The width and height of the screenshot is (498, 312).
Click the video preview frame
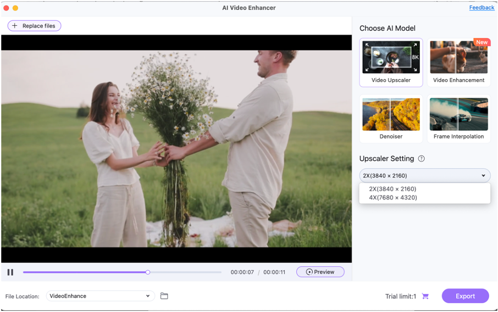pyautogui.click(x=176, y=148)
